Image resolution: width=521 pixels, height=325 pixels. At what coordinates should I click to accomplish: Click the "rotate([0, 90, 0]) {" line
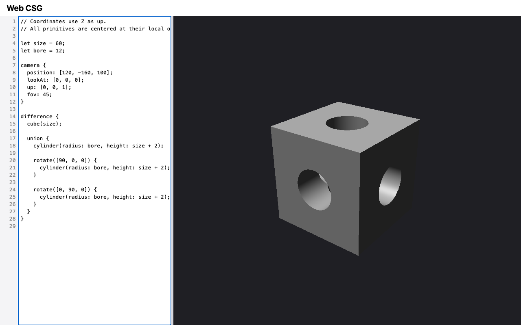click(65, 190)
